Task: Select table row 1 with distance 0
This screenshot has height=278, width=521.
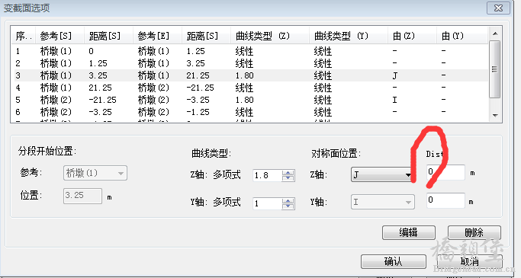Action: pyautogui.click(x=249, y=51)
